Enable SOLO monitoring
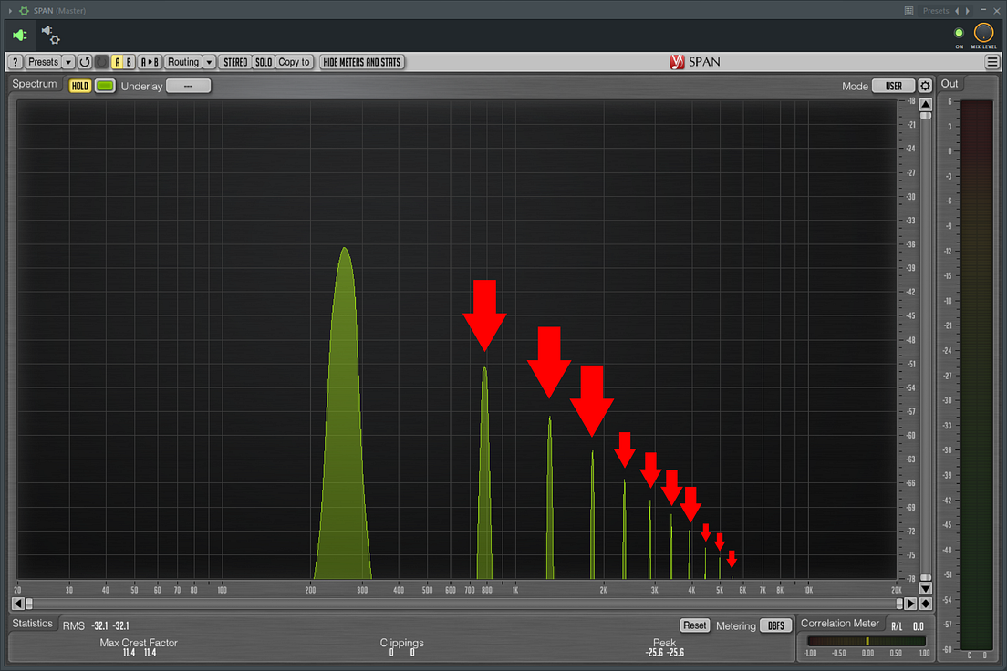 pos(263,62)
